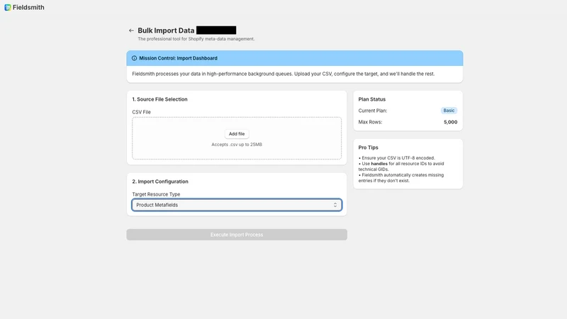This screenshot has width=567, height=319.
Task: Click 'Accepts .csv up to 25MB' text
Action: click(237, 145)
